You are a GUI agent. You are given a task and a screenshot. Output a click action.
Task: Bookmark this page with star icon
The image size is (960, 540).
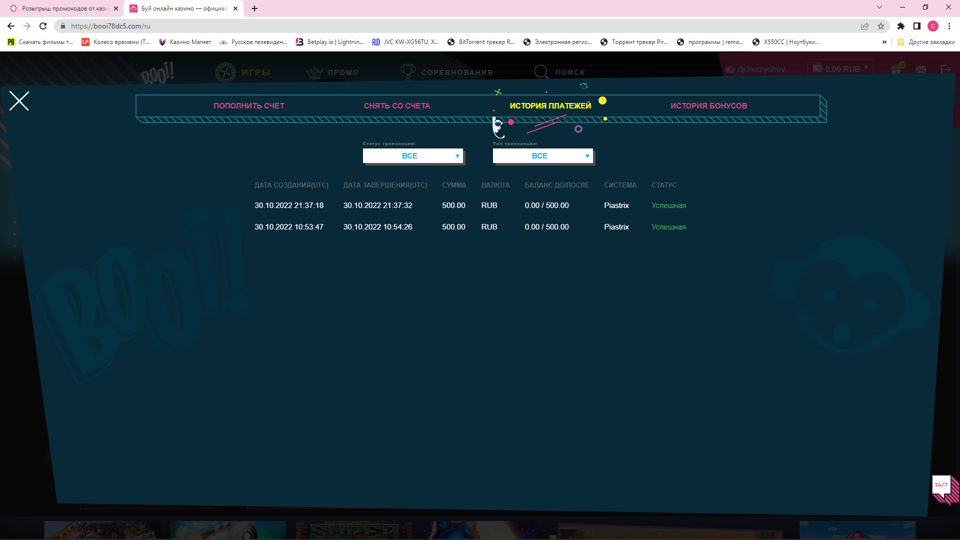click(881, 26)
